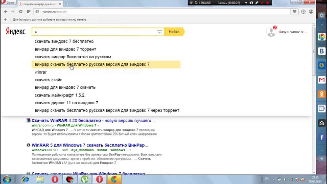Open result WinRAR 5 для Windows 7
Screen dimensions: 327x184
(x=90, y=145)
